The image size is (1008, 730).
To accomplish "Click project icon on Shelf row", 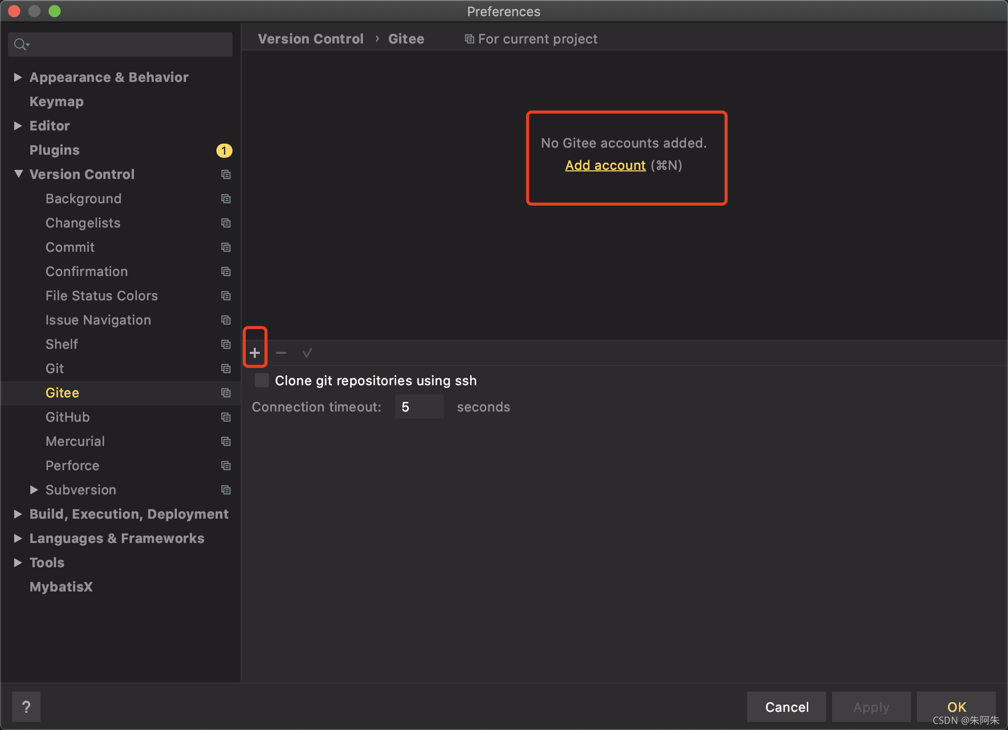I will tap(226, 344).
